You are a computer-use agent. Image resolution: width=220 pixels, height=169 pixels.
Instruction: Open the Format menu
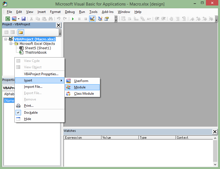point(55,12)
